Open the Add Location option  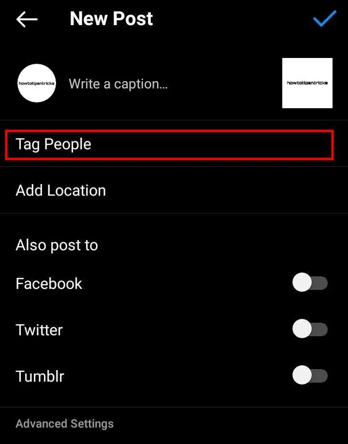pyautogui.click(x=174, y=190)
